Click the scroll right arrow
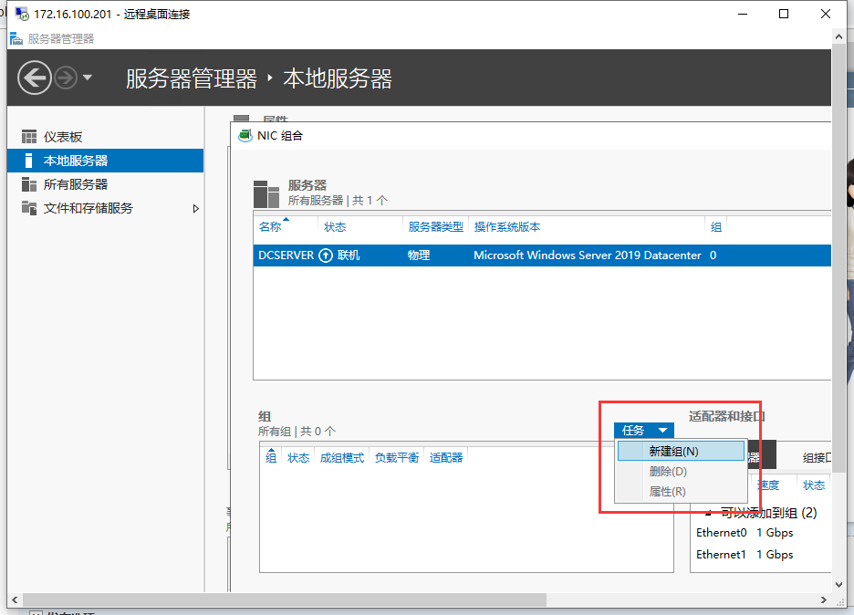 tap(824, 599)
